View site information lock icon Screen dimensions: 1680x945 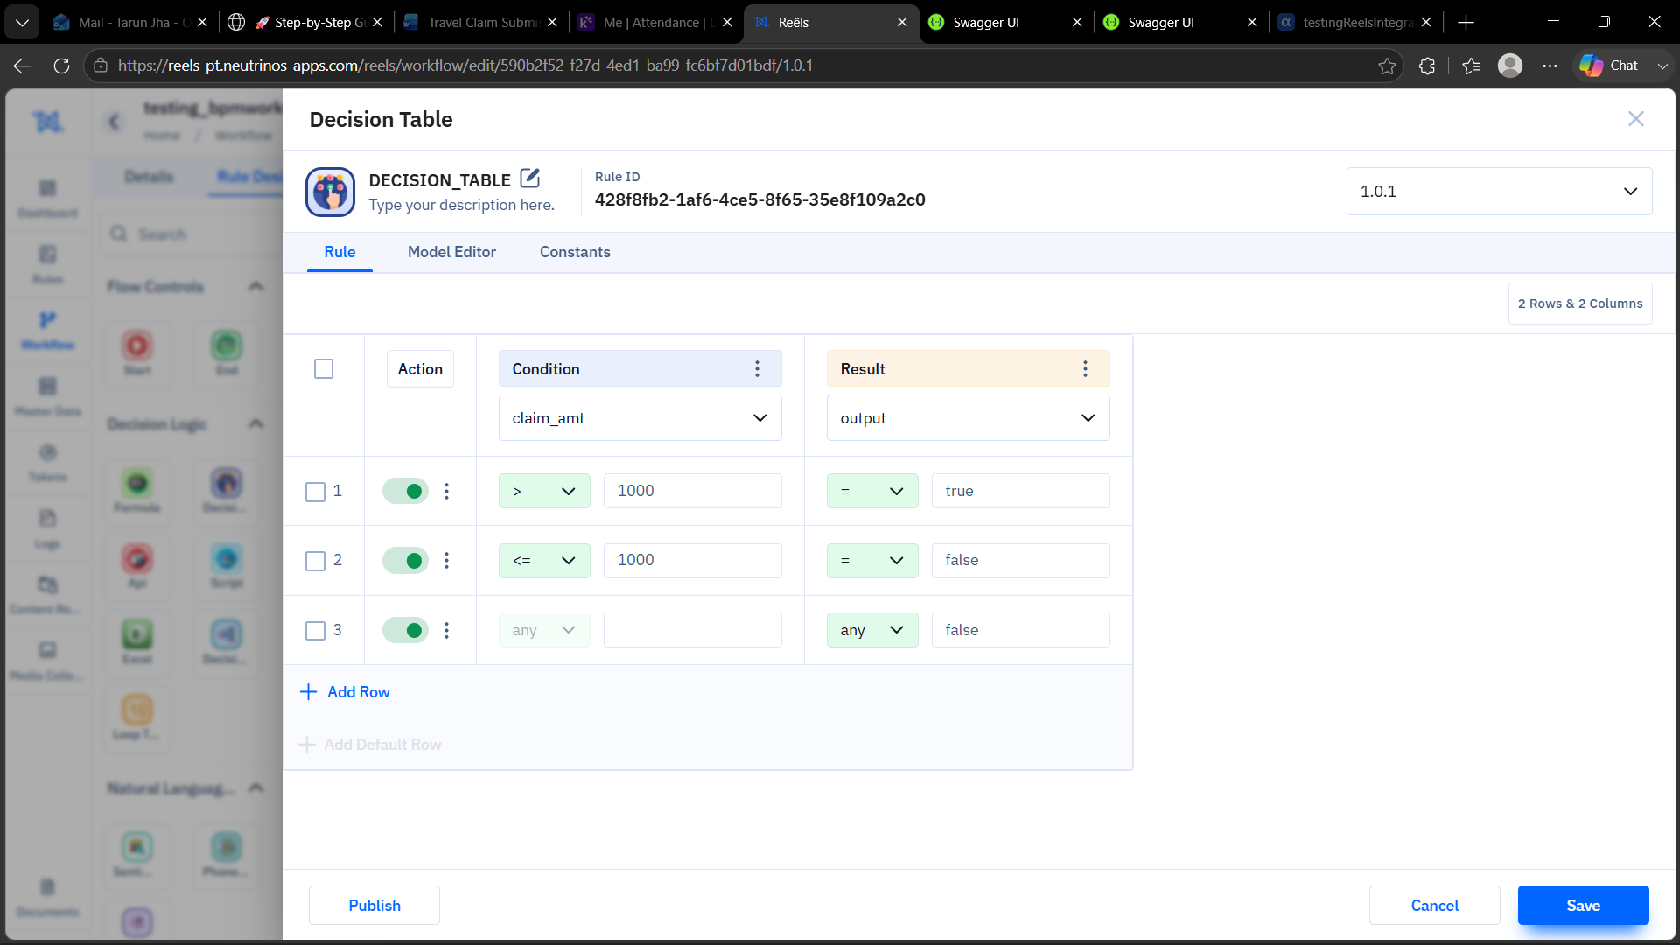[x=101, y=66]
